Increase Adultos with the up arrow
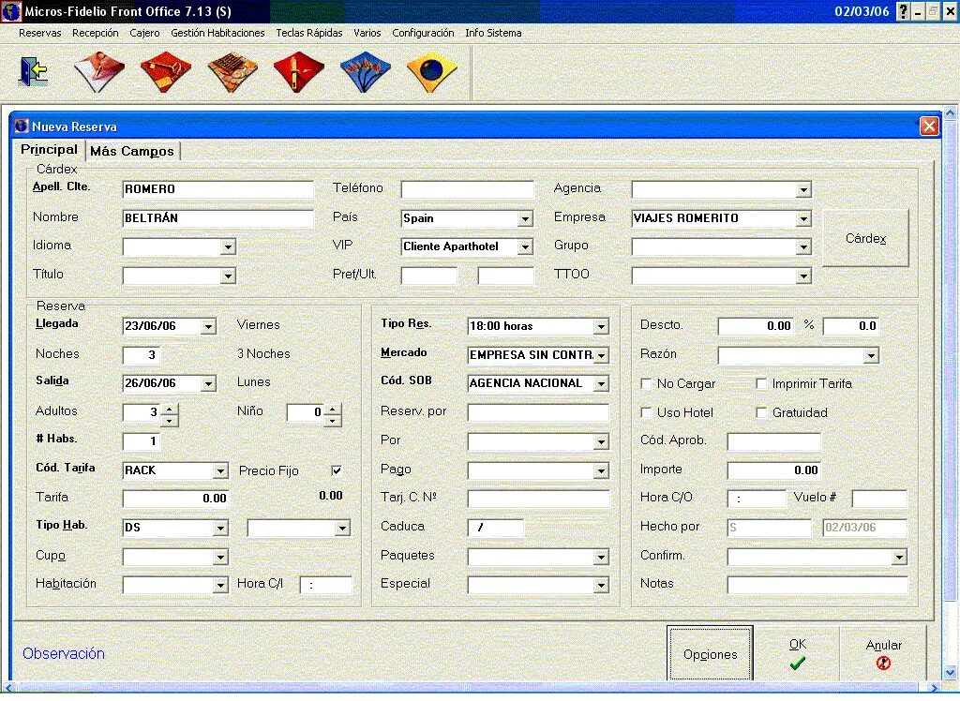Image resolution: width=960 pixels, height=701 pixels. [169, 407]
